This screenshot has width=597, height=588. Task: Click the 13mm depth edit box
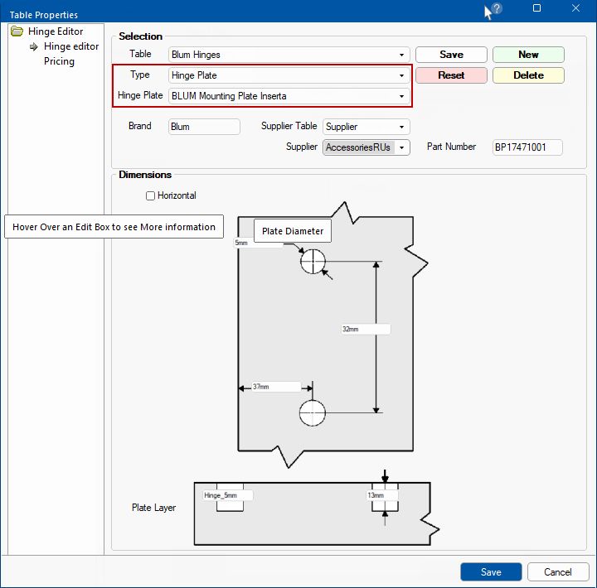coord(382,495)
